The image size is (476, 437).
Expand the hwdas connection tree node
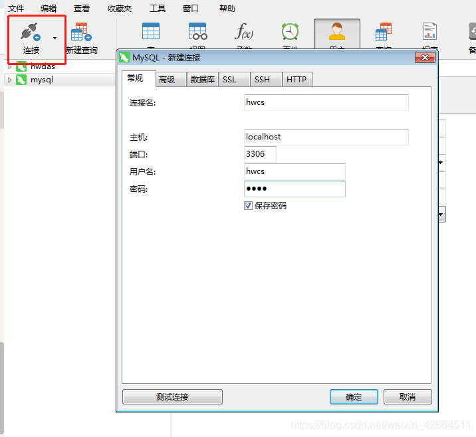[x=9, y=66]
